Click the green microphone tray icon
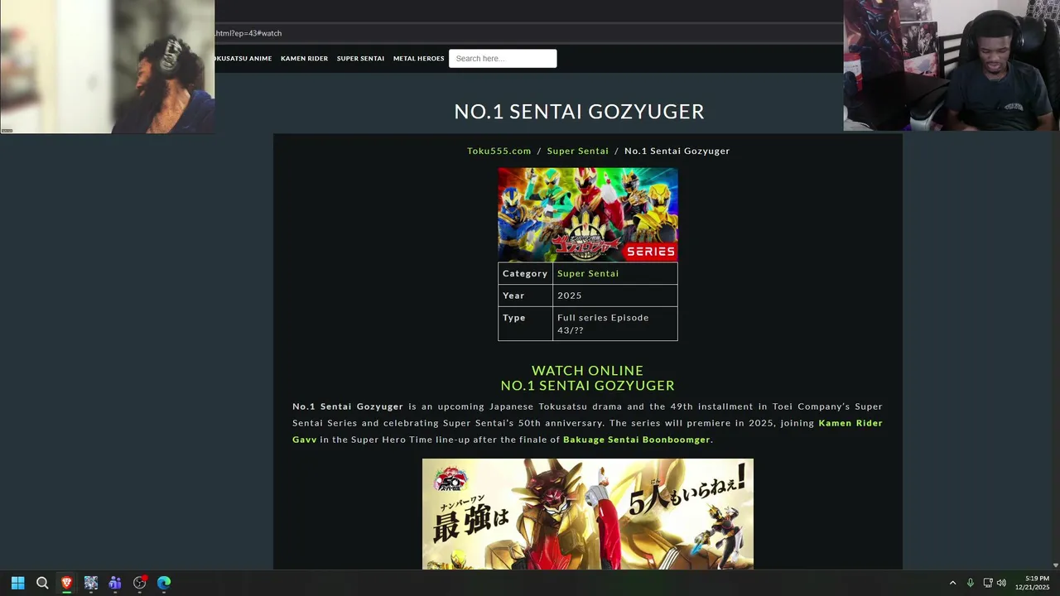 coord(970,583)
